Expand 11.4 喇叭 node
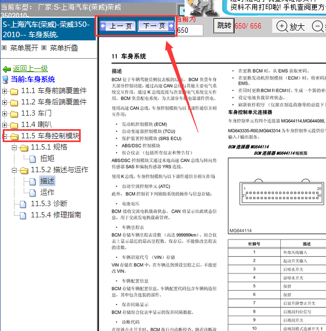The height and width of the screenshot is (331, 326). tap(4, 125)
